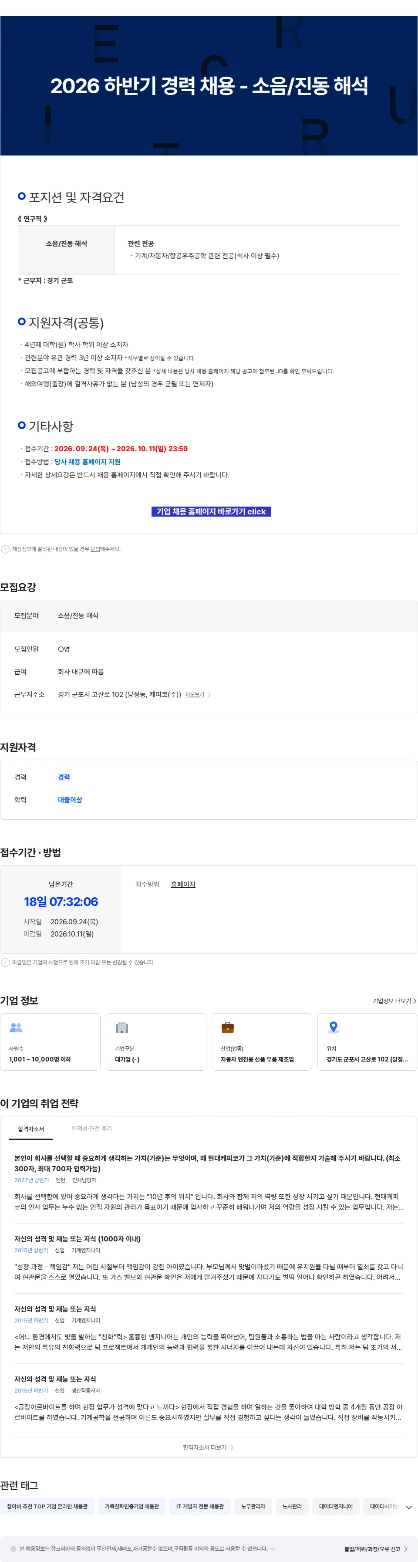Click the 산업(업종) 자동차 엔진용 신품 부품 제조업 card
This screenshot has height=1562, width=418.
tap(262, 1041)
